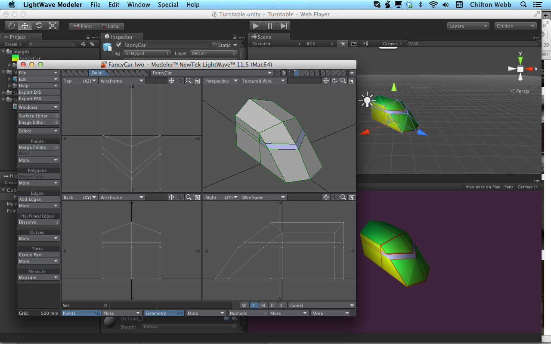
Task: Click the filter by type icon in the Project panel
Action: pos(83,44)
